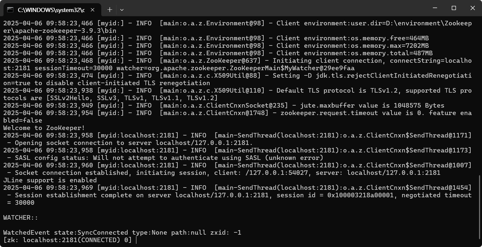Screen dimensions: 482x247
Task: Click the "jute.maxbuffer value is 1048575 Bytes" text
Action: pos(372,106)
